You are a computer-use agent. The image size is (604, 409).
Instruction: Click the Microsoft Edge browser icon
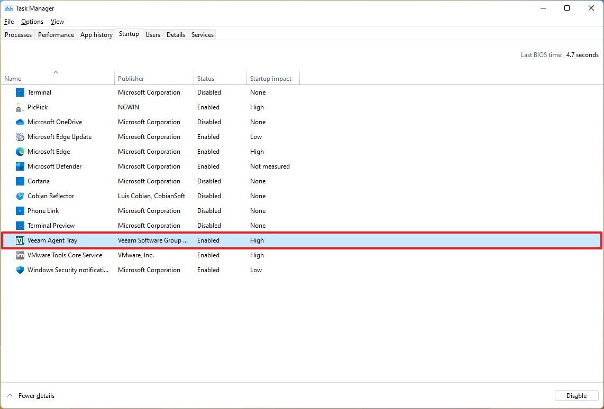20,152
